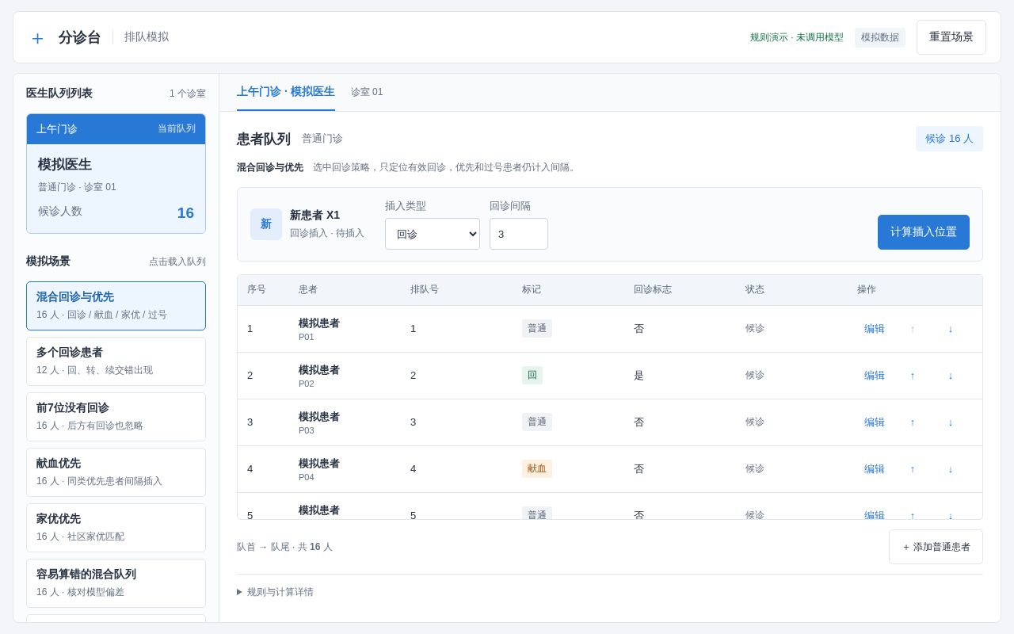Switch to 上午门诊 · 模拟医生 tab
The image size is (1014, 634).
[286, 92]
